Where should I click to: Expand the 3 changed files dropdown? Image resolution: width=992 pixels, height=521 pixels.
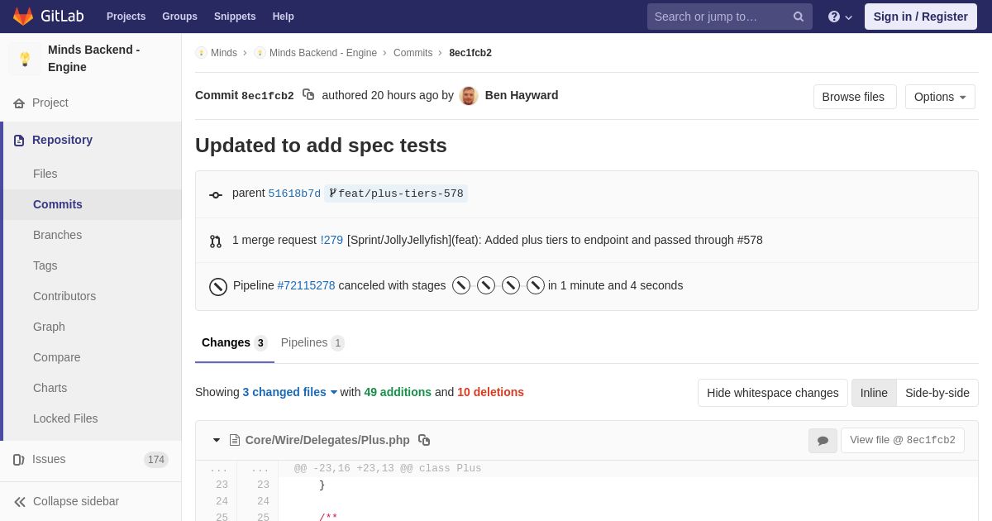pyautogui.click(x=290, y=392)
